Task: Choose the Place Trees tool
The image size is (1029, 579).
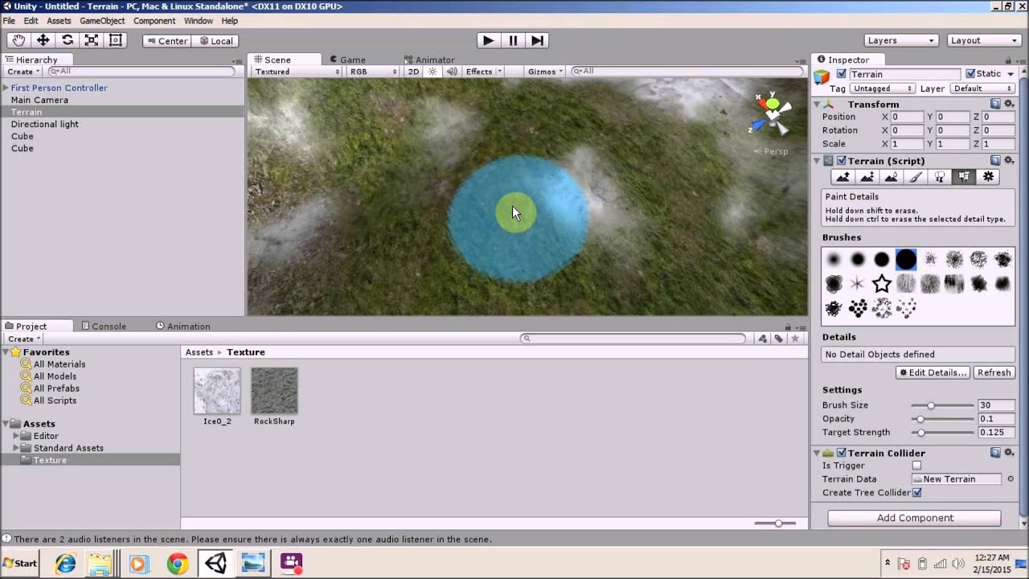Action: click(x=940, y=177)
